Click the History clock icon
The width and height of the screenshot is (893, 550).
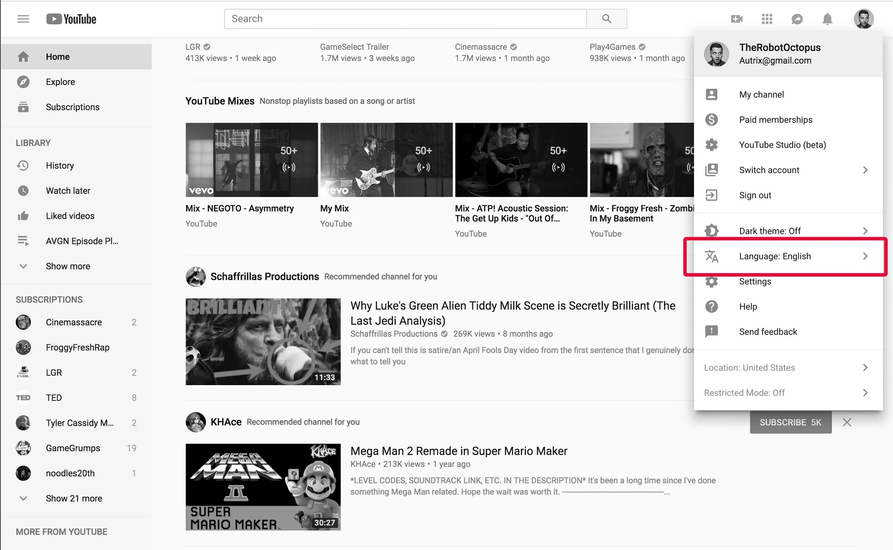23,166
